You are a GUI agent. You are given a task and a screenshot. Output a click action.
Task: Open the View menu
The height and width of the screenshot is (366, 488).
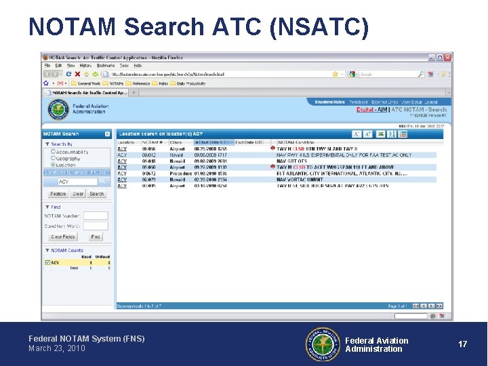coord(70,66)
